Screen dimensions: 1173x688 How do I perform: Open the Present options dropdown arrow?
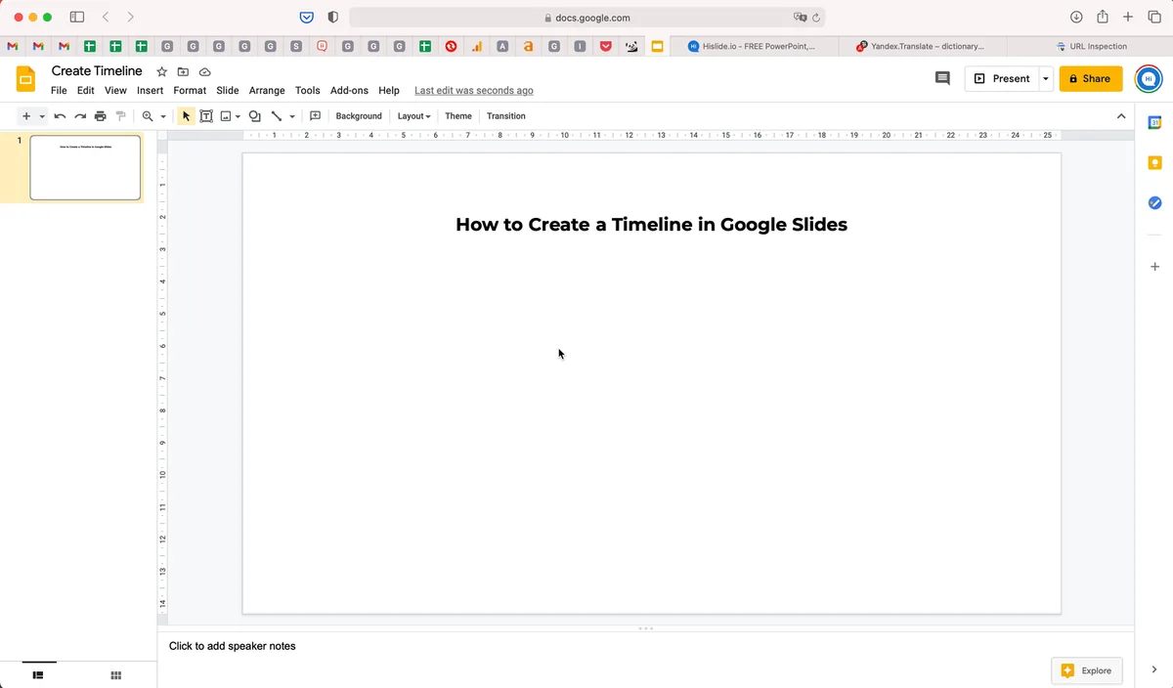pyautogui.click(x=1046, y=78)
